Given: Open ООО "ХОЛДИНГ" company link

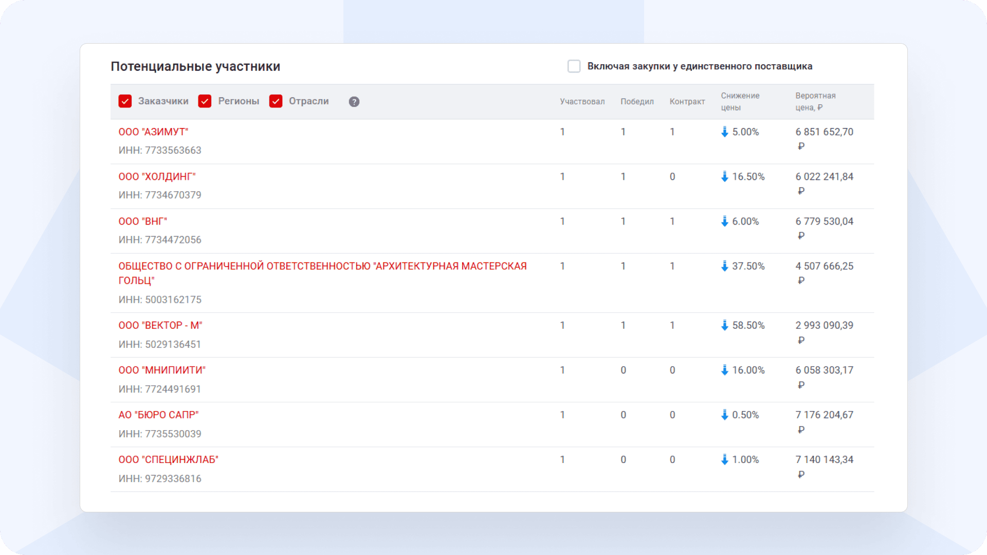Looking at the screenshot, I should tap(157, 177).
